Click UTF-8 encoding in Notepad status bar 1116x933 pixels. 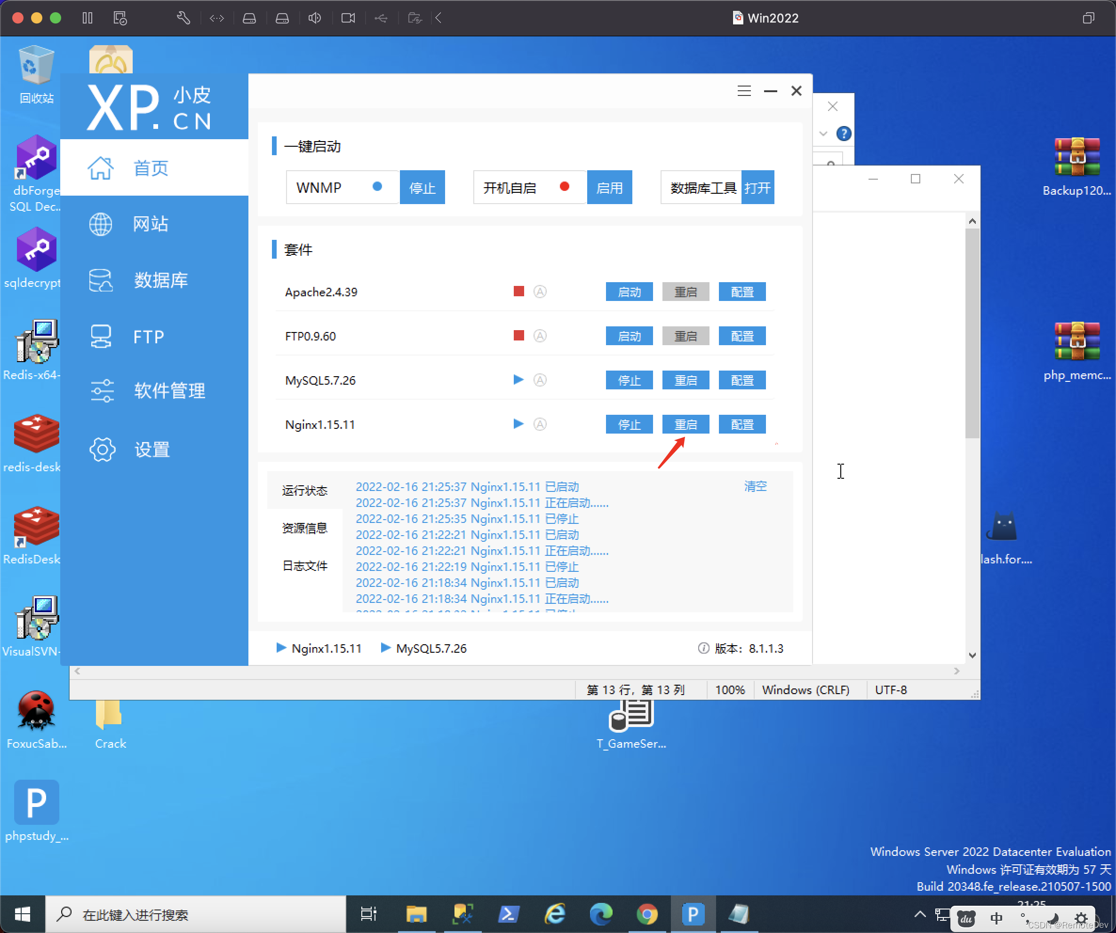click(x=891, y=690)
